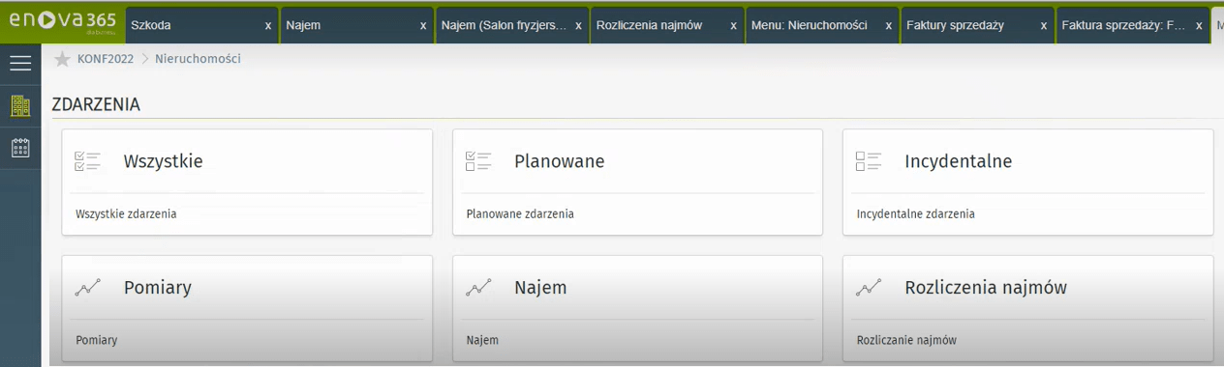Click the favorite star icon
Screen dimensions: 1224x367
point(63,60)
